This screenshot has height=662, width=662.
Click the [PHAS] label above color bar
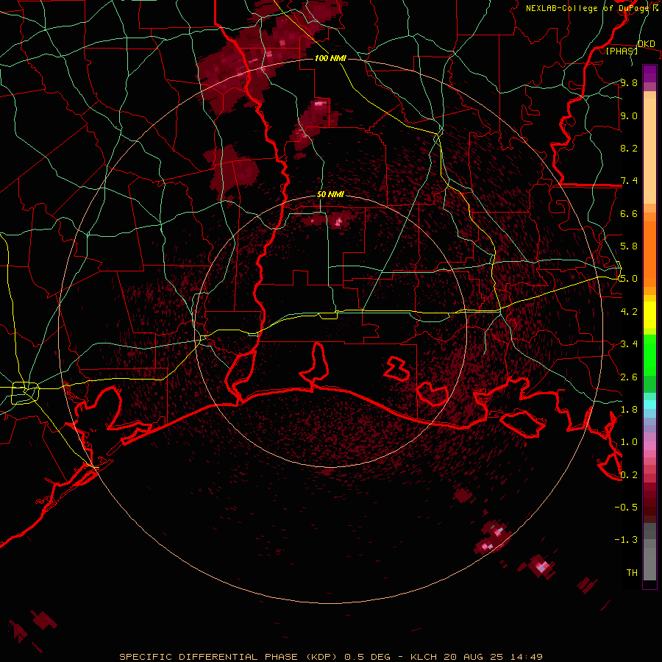click(x=622, y=51)
